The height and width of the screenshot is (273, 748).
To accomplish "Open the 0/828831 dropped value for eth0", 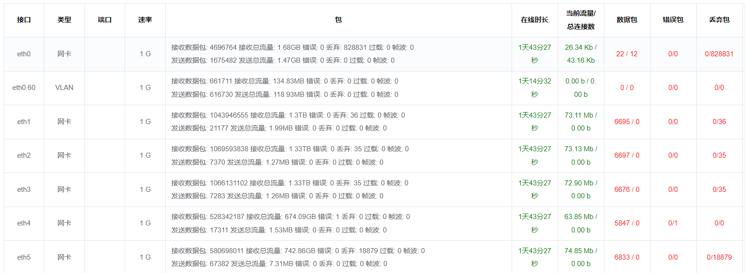I will tap(719, 54).
